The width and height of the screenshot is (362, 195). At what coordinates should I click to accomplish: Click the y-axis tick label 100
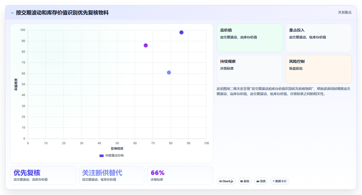[x=23, y=30]
